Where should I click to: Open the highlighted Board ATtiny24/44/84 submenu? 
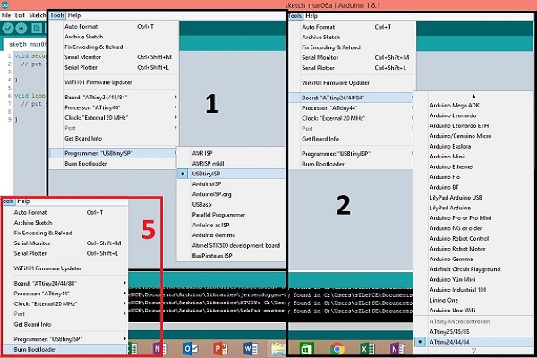click(352, 98)
